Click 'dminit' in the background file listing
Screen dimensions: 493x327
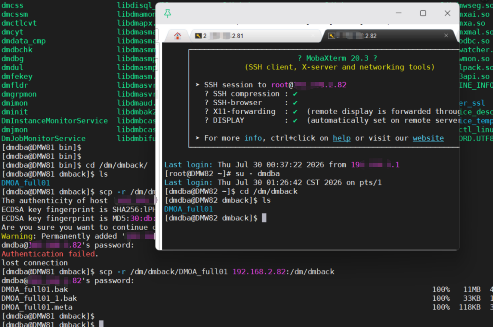pos(14,112)
